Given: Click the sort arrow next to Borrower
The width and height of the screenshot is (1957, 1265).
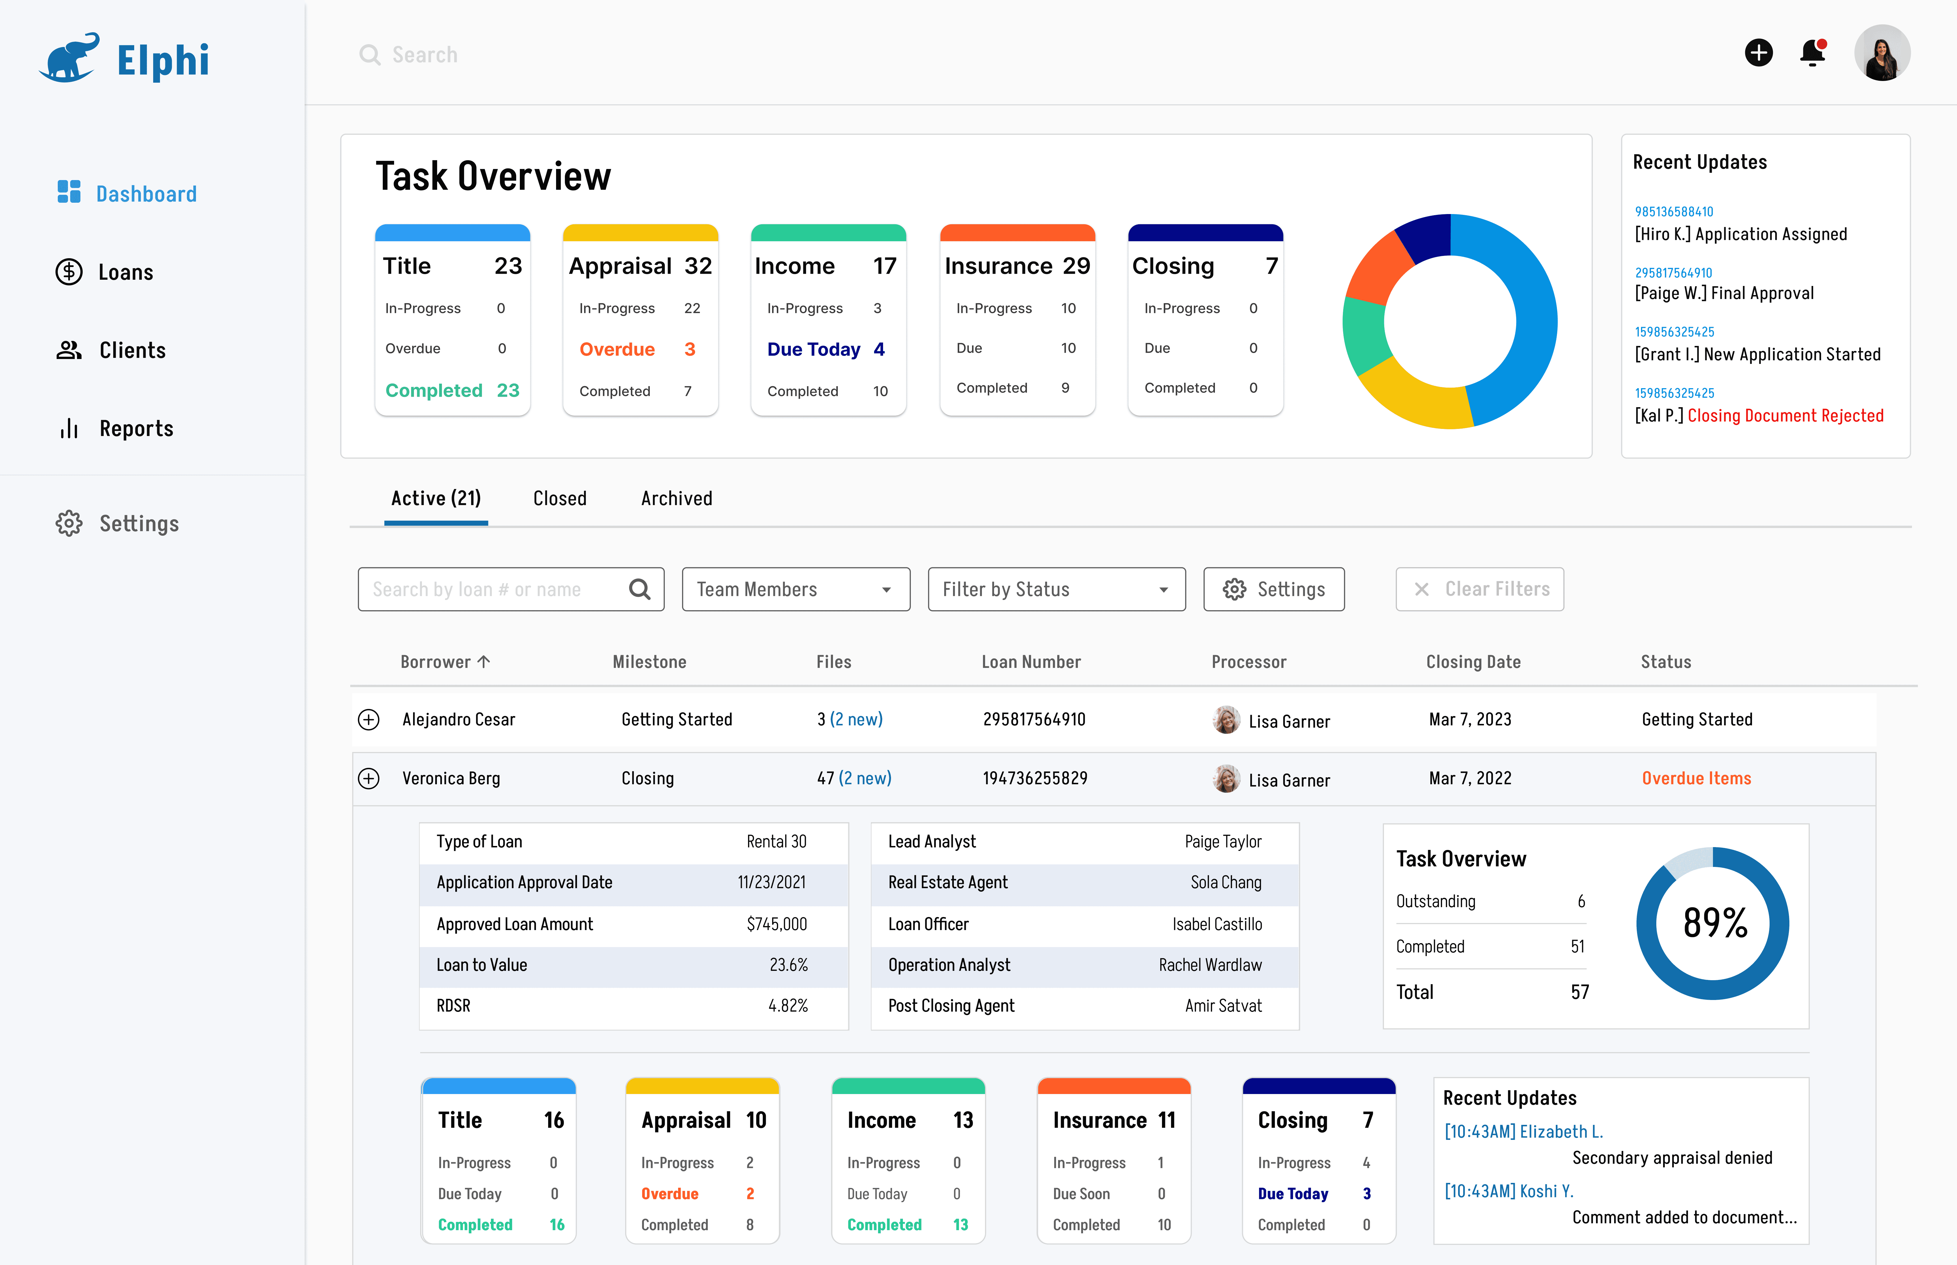Looking at the screenshot, I should [x=484, y=662].
